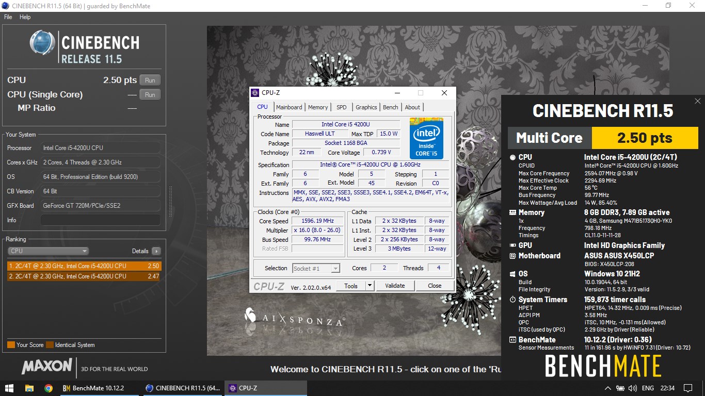Click the 2.50 pts yellow score box

645,138
